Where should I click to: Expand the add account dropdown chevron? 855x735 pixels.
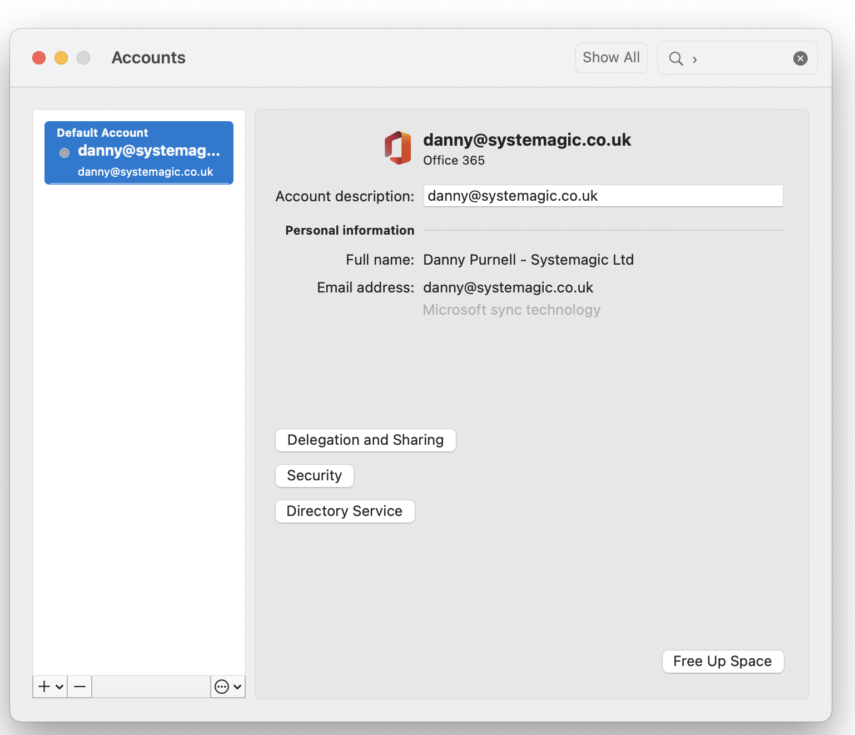[x=59, y=687]
